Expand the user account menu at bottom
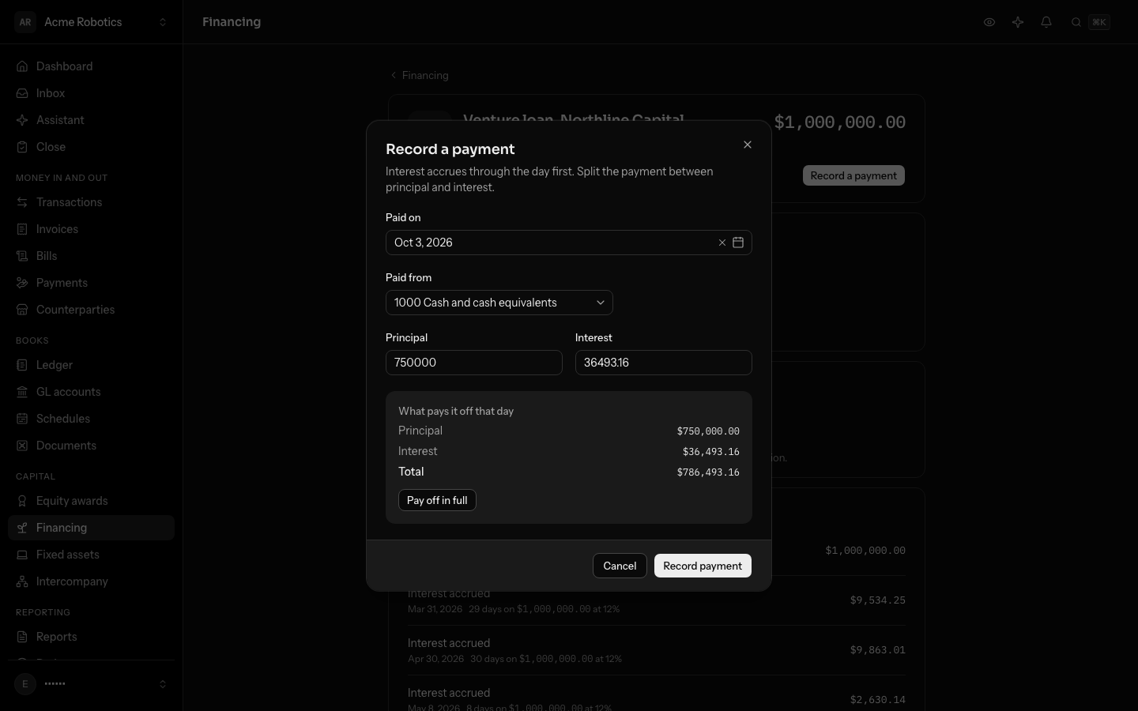 [92, 684]
